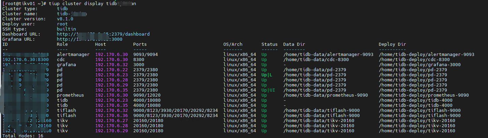Click the ID 192.170.6.30:8300
488x138 pixels.
[25, 60]
